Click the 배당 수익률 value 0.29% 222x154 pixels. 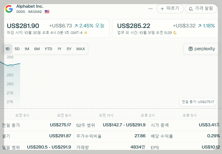pos(213,136)
